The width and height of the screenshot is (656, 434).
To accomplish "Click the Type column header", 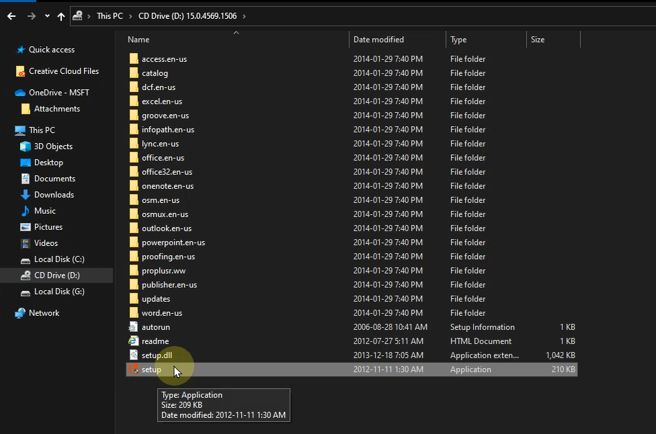I will click(x=458, y=40).
